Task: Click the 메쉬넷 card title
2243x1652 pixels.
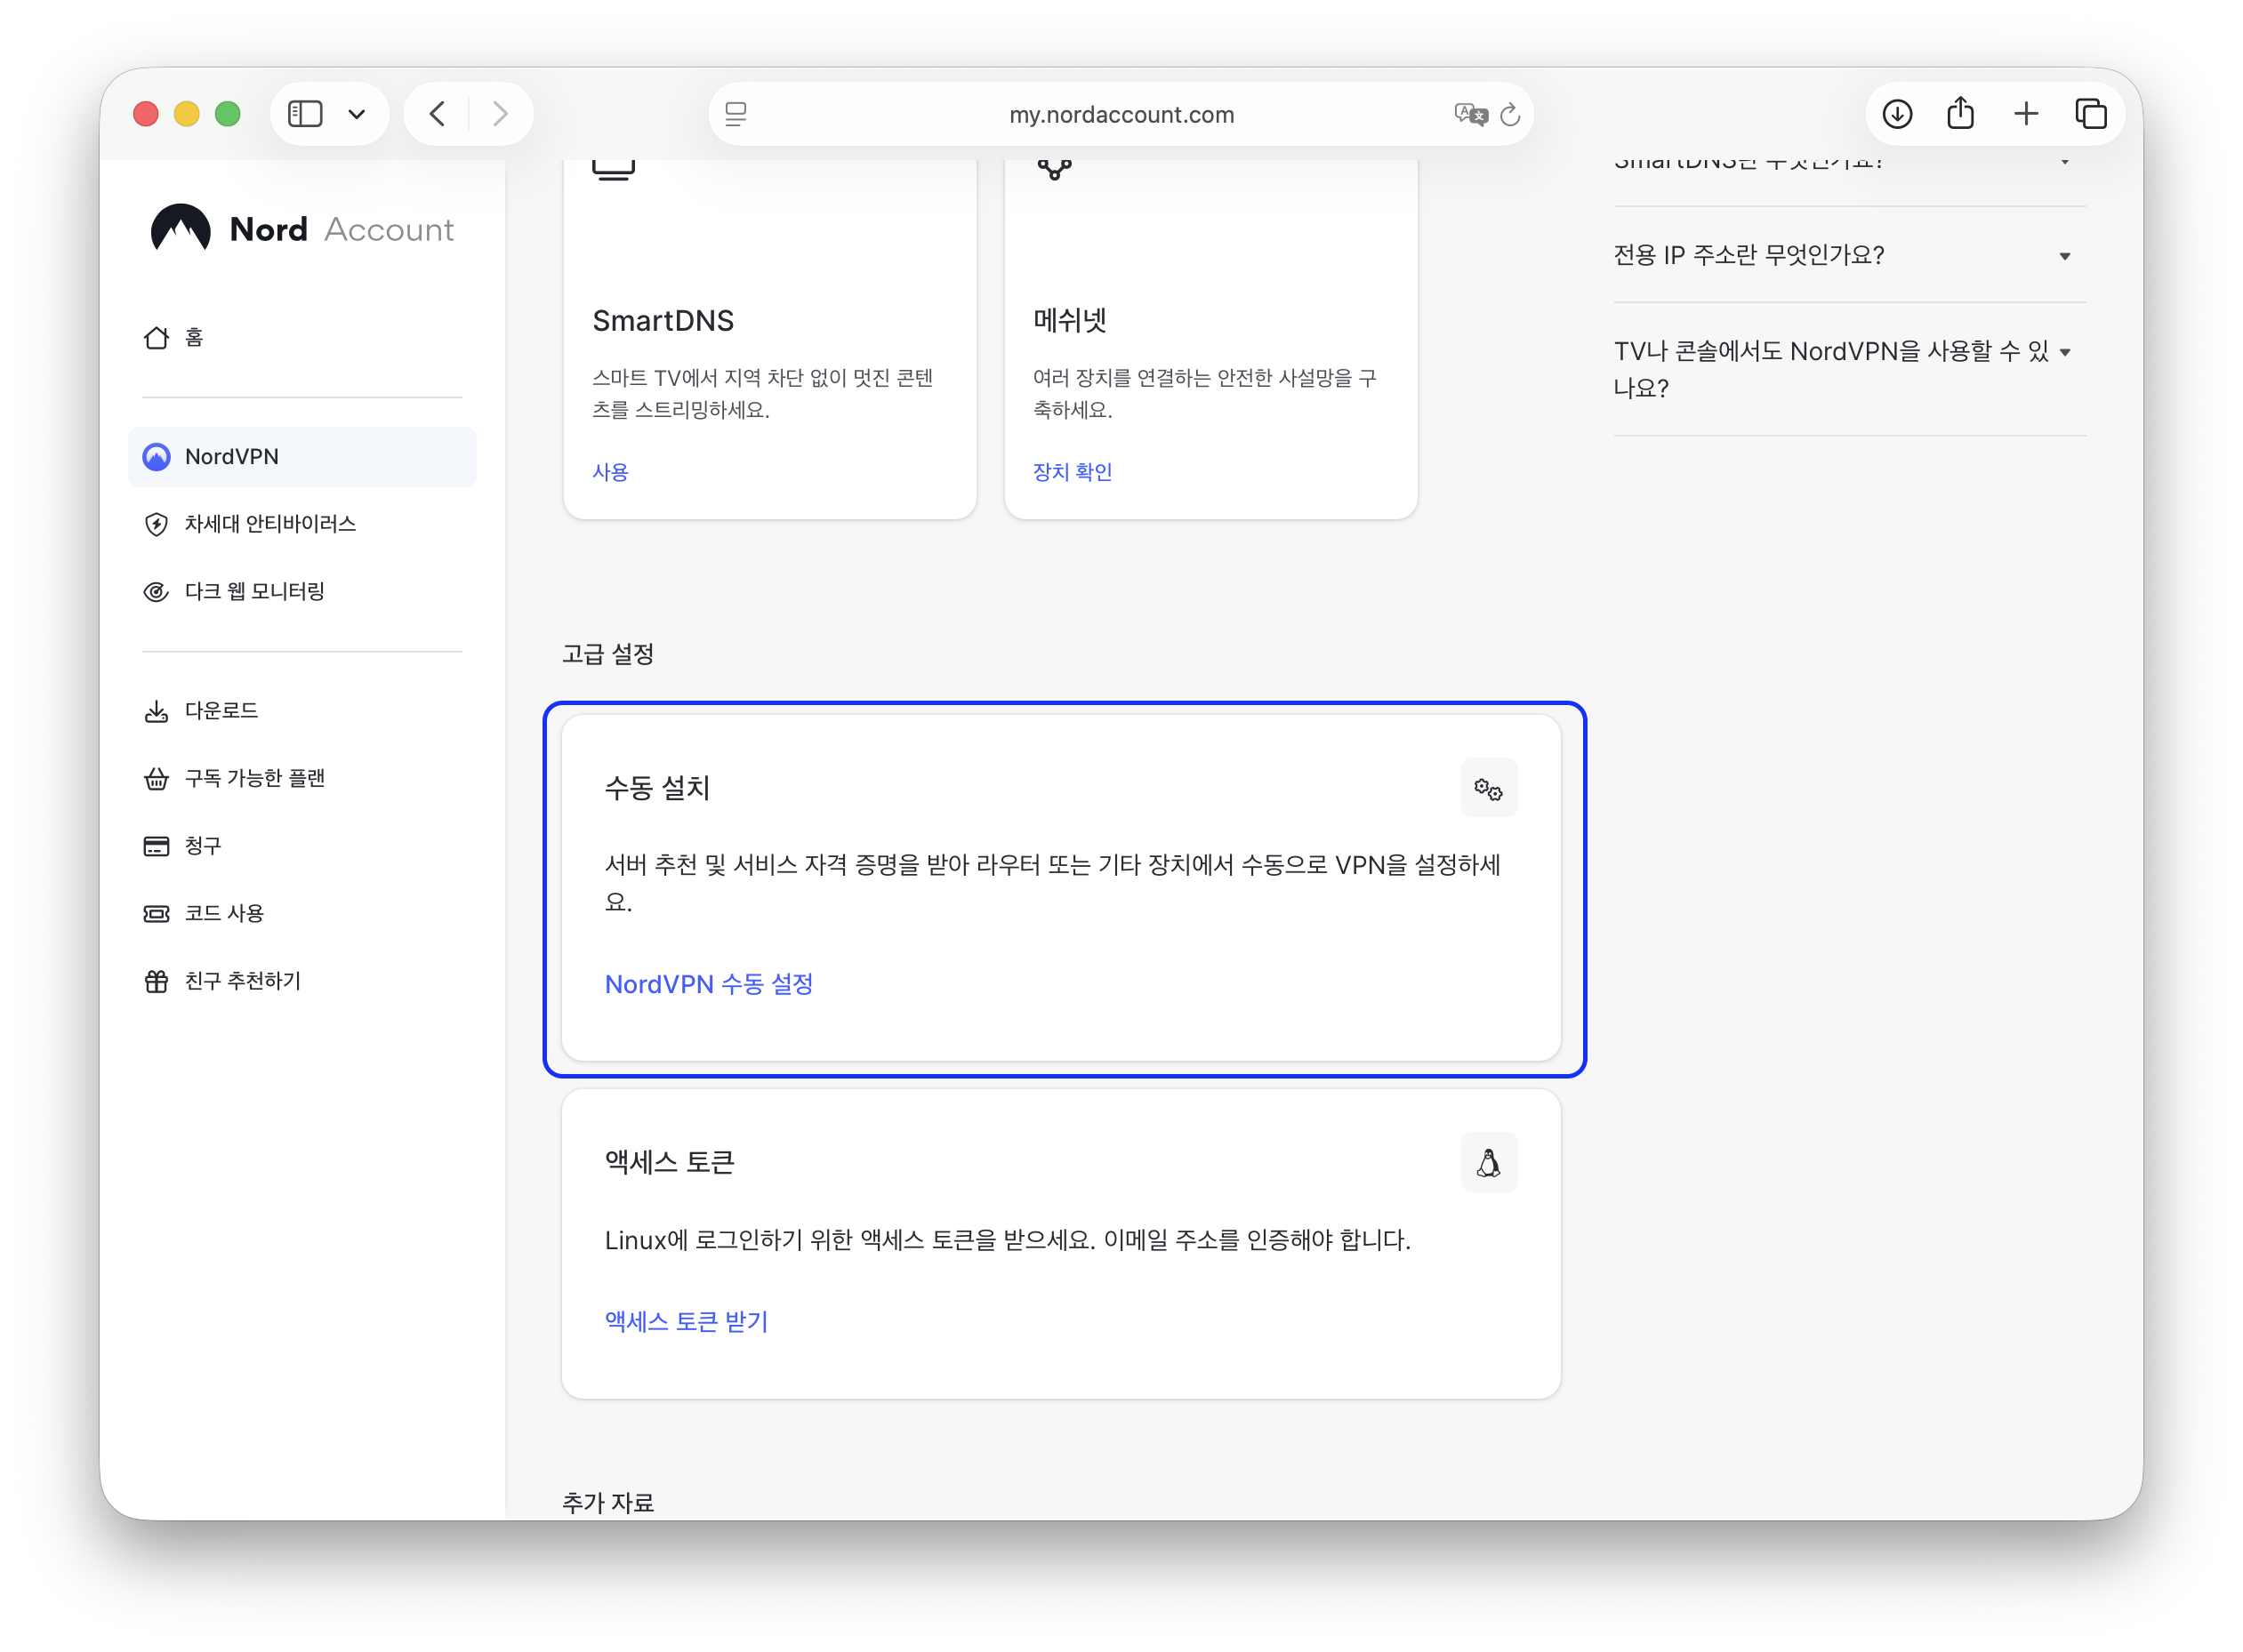Action: 1069,321
